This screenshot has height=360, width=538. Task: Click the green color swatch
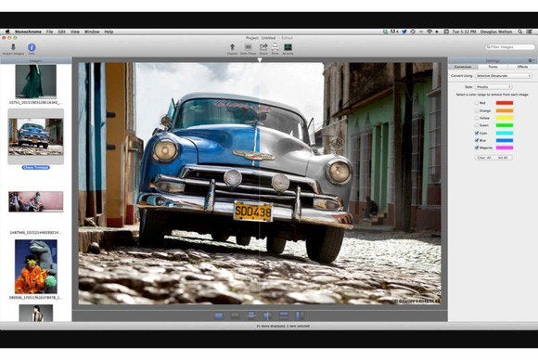point(505,125)
